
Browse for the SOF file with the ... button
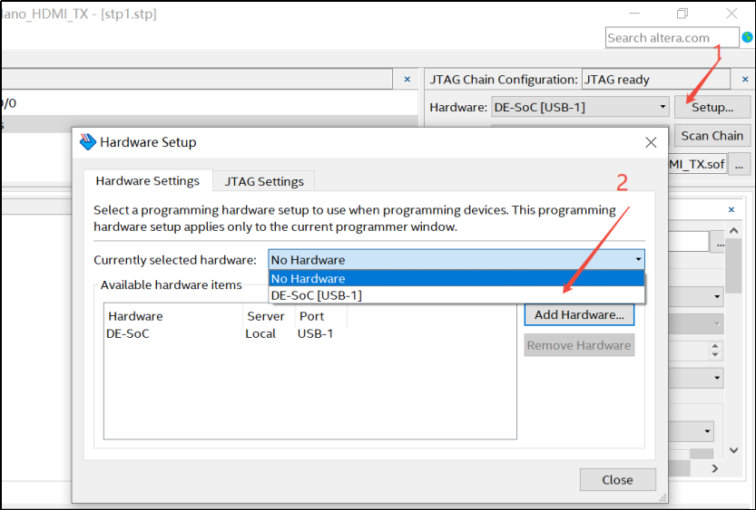pos(739,165)
